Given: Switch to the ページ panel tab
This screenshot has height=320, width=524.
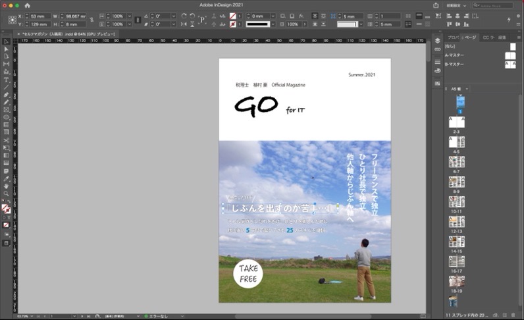Looking at the screenshot, I should point(469,38).
